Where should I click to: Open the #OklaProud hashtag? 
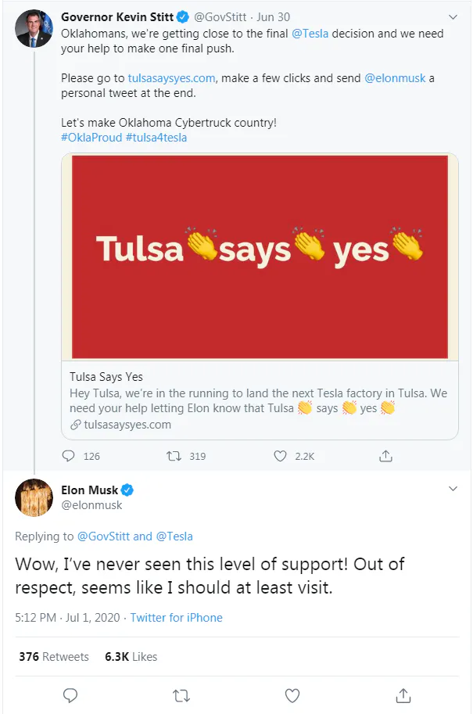[x=91, y=138]
